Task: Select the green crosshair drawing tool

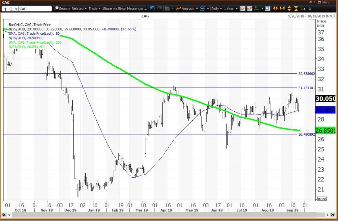Action: tap(256, 8)
